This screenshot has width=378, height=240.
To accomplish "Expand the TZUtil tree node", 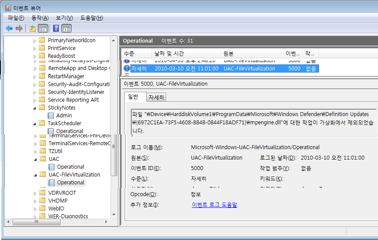I will tap(35, 152).
